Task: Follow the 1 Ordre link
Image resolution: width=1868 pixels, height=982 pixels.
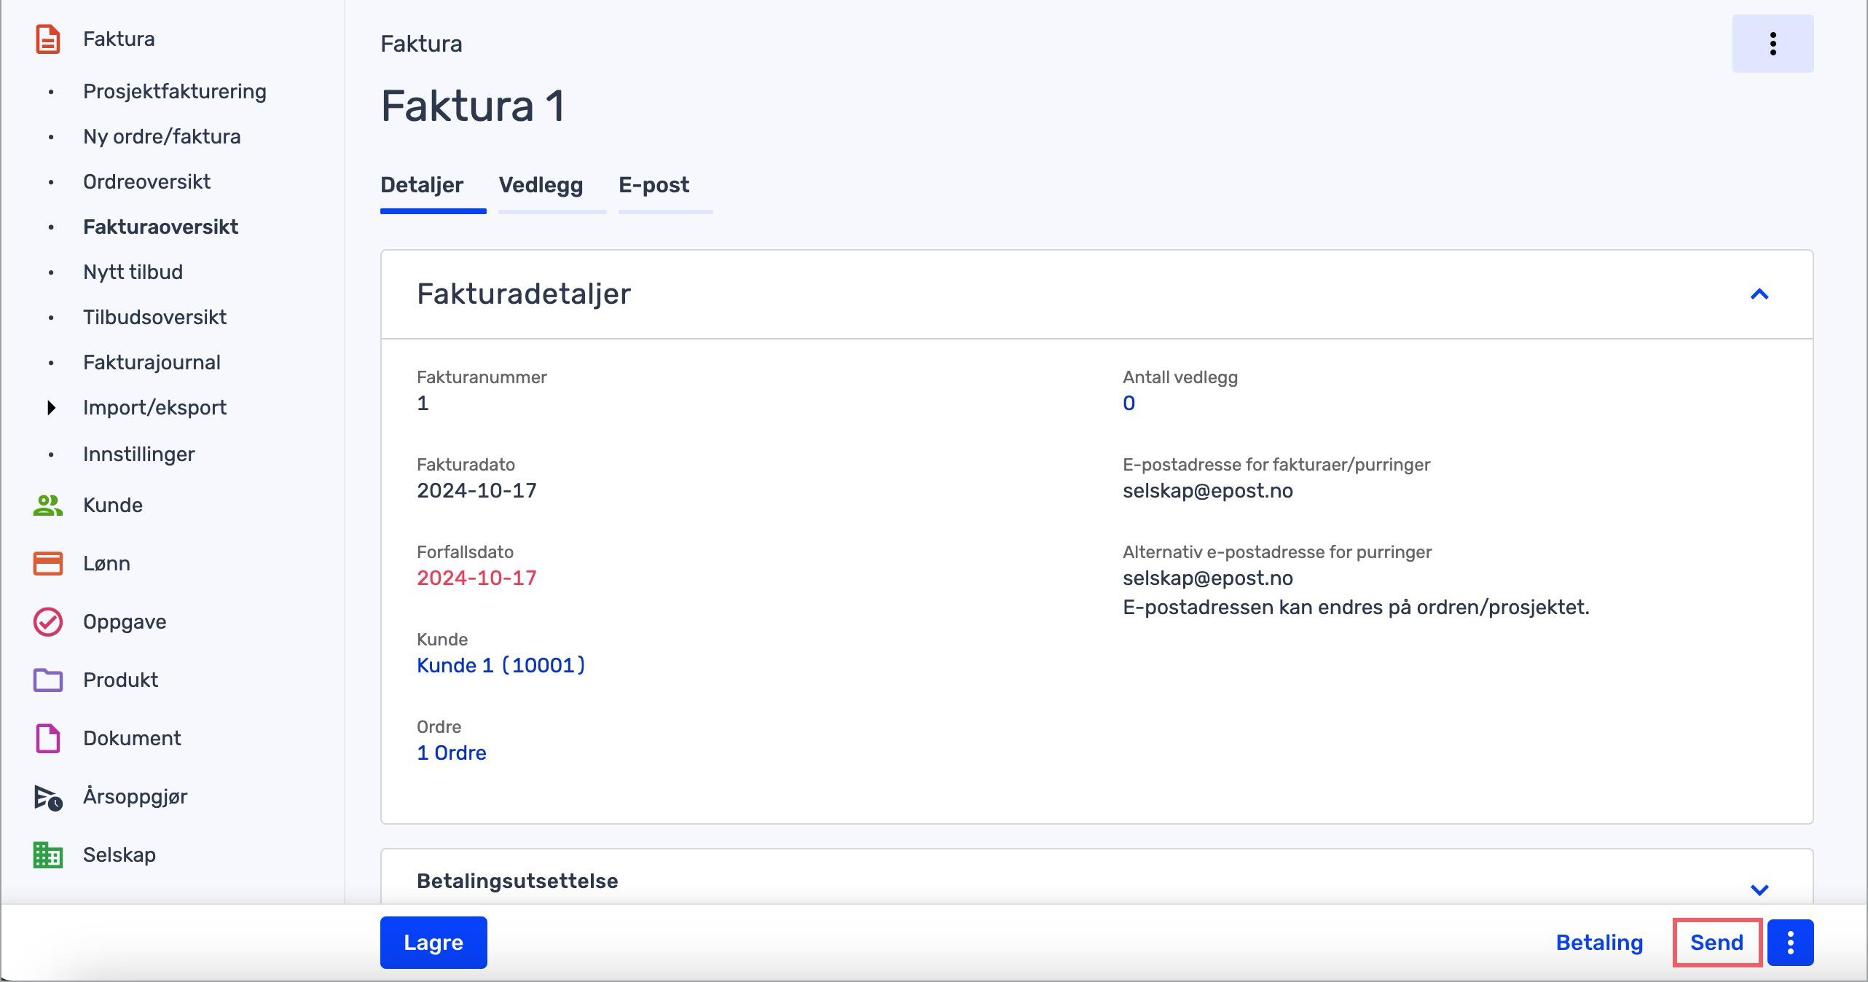Action: pos(451,753)
